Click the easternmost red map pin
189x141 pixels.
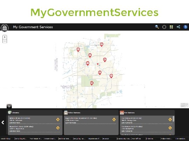(111, 76)
